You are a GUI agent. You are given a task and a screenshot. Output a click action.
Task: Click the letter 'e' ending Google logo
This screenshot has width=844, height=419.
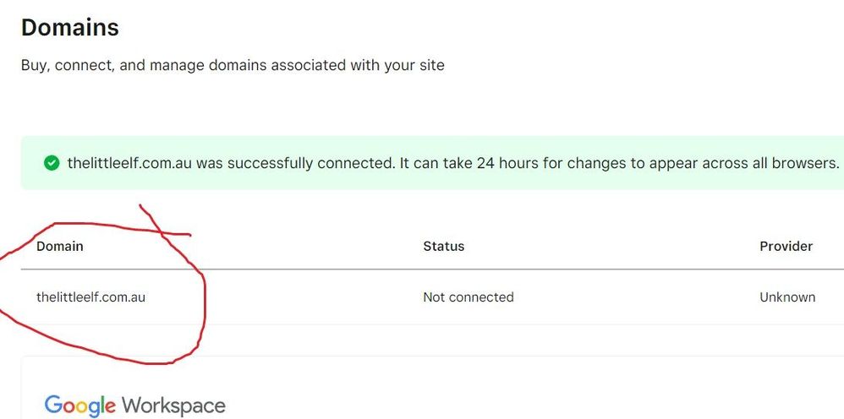[x=111, y=406]
